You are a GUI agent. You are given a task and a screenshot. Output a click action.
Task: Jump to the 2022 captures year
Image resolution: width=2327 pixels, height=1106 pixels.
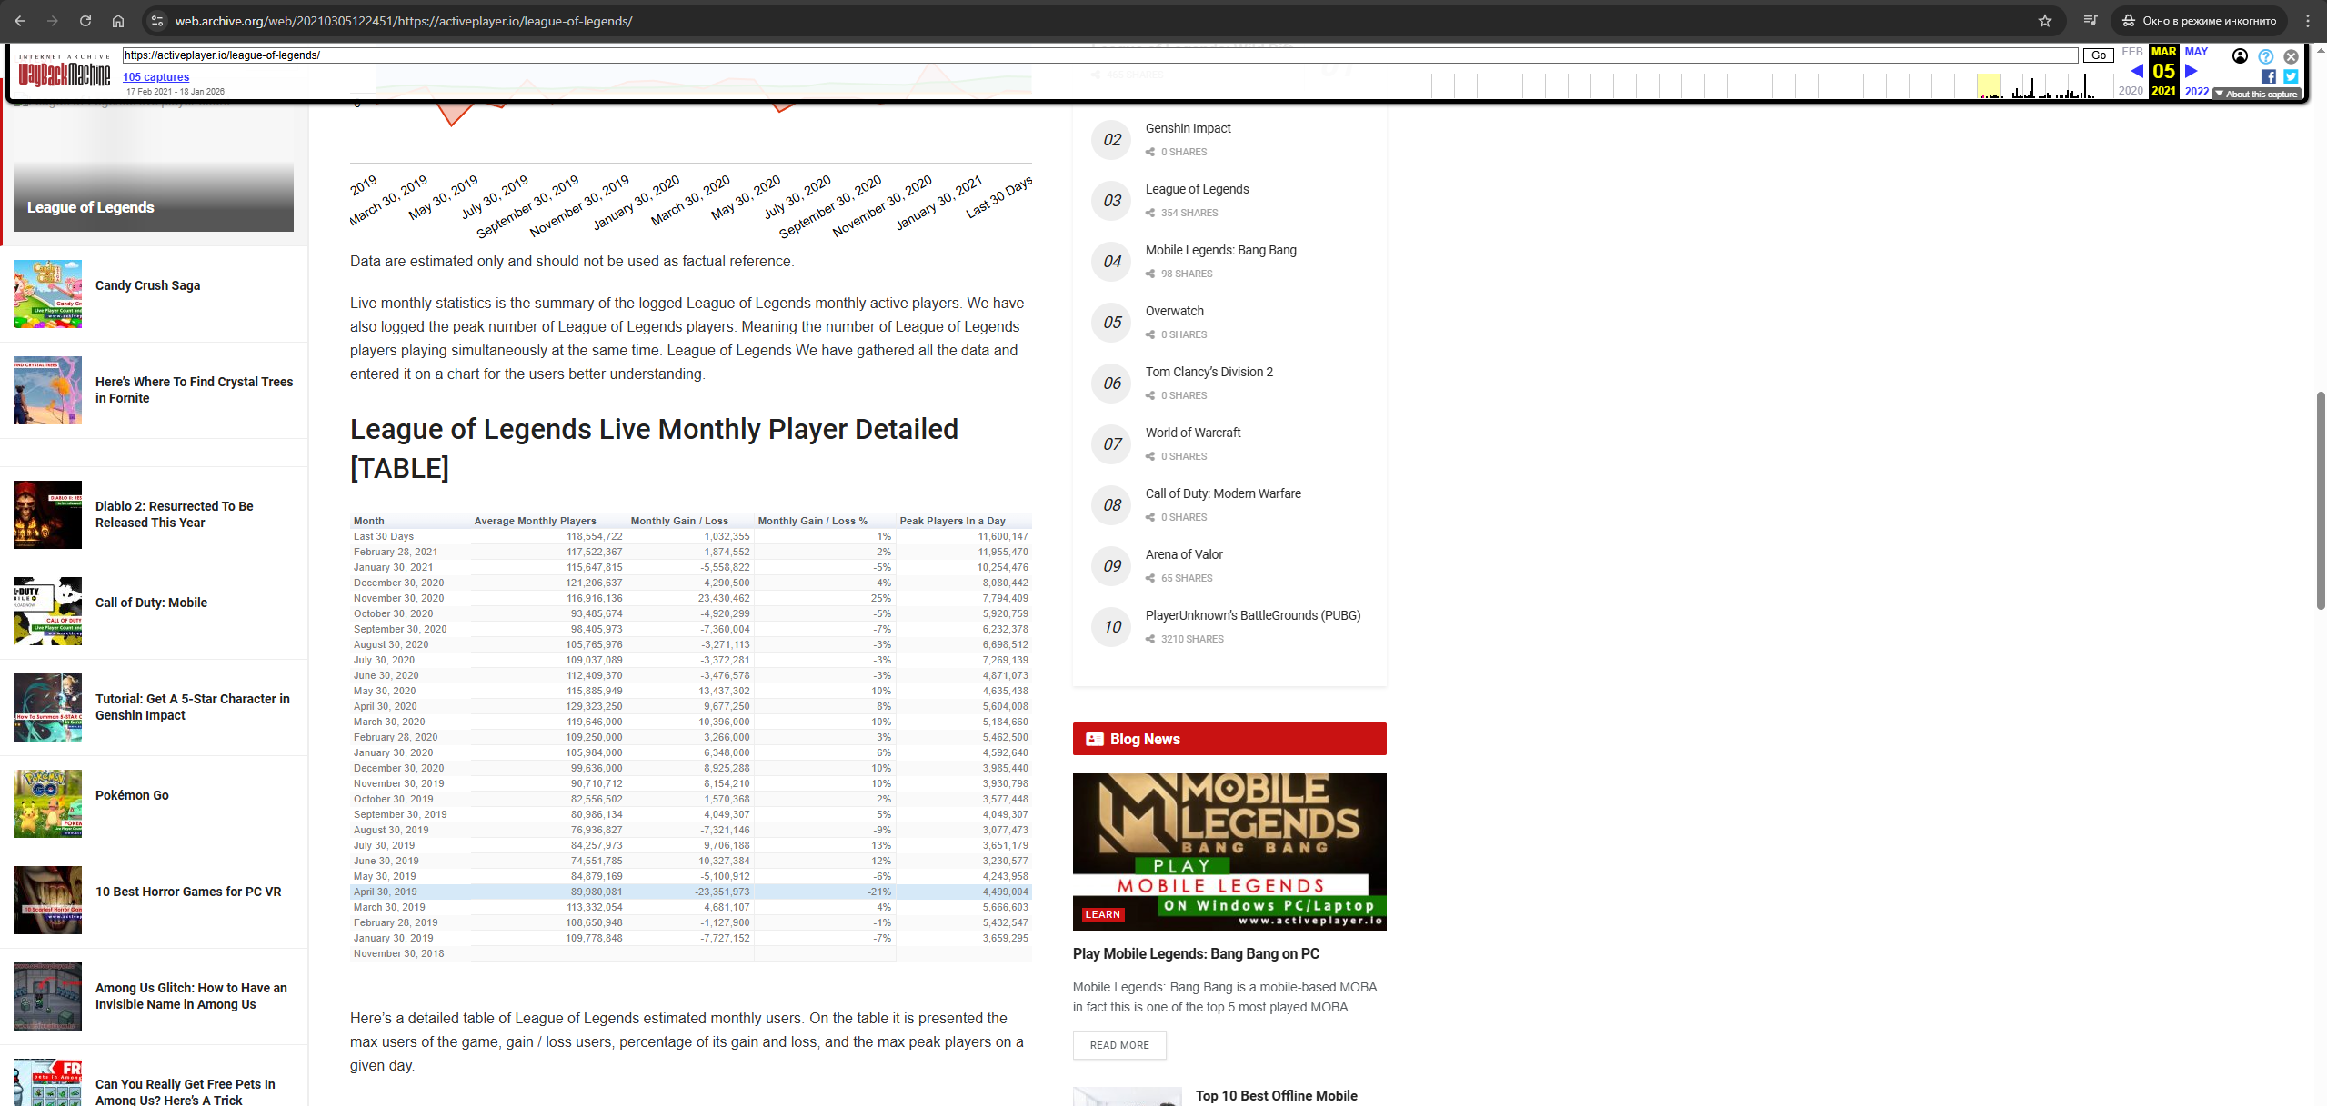[2197, 91]
